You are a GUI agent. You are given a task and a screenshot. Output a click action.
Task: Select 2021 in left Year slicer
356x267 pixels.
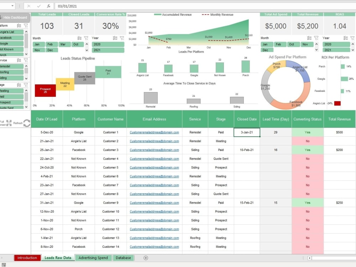[x=108, y=50]
